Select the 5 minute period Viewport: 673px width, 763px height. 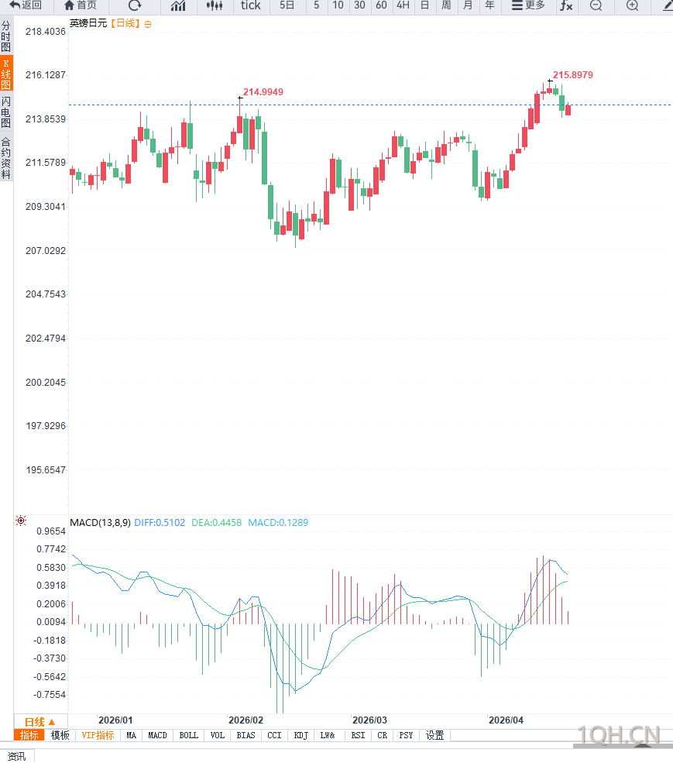point(317,5)
